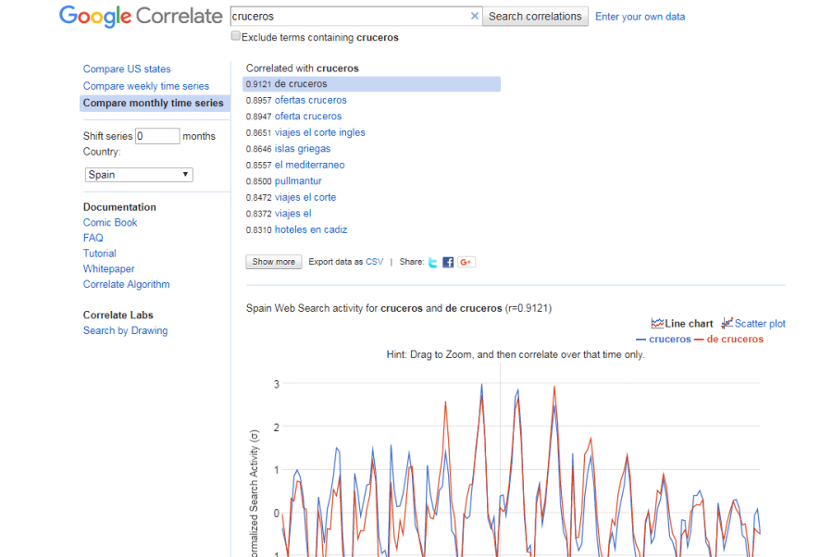Viewport: 833px width, 557px height.
Task: Share via Facebook icon
Action: (x=448, y=263)
